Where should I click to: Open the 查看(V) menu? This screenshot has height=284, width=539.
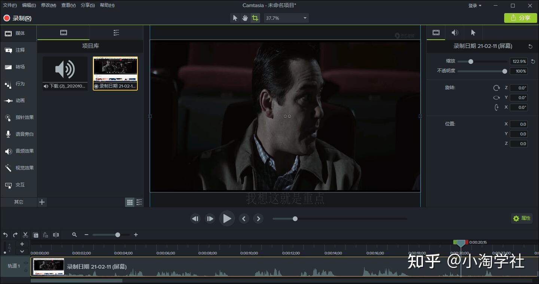[68, 5]
